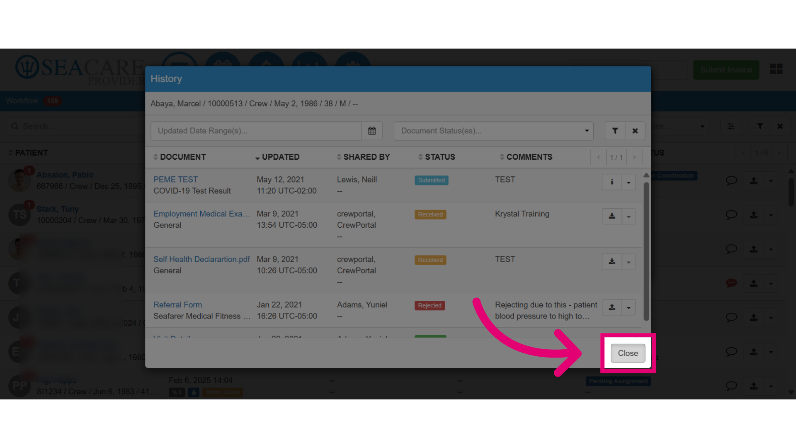Click the Search field in background page
Viewport: 796px width, 448px height.
(75, 126)
